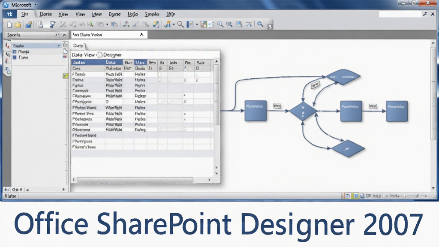
Task: Click the Designer page icon next to Data View
Action: pyautogui.click(x=99, y=54)
